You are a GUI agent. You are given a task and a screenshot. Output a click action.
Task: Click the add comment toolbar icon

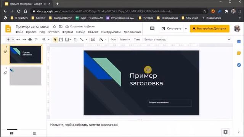click(93, 40)
